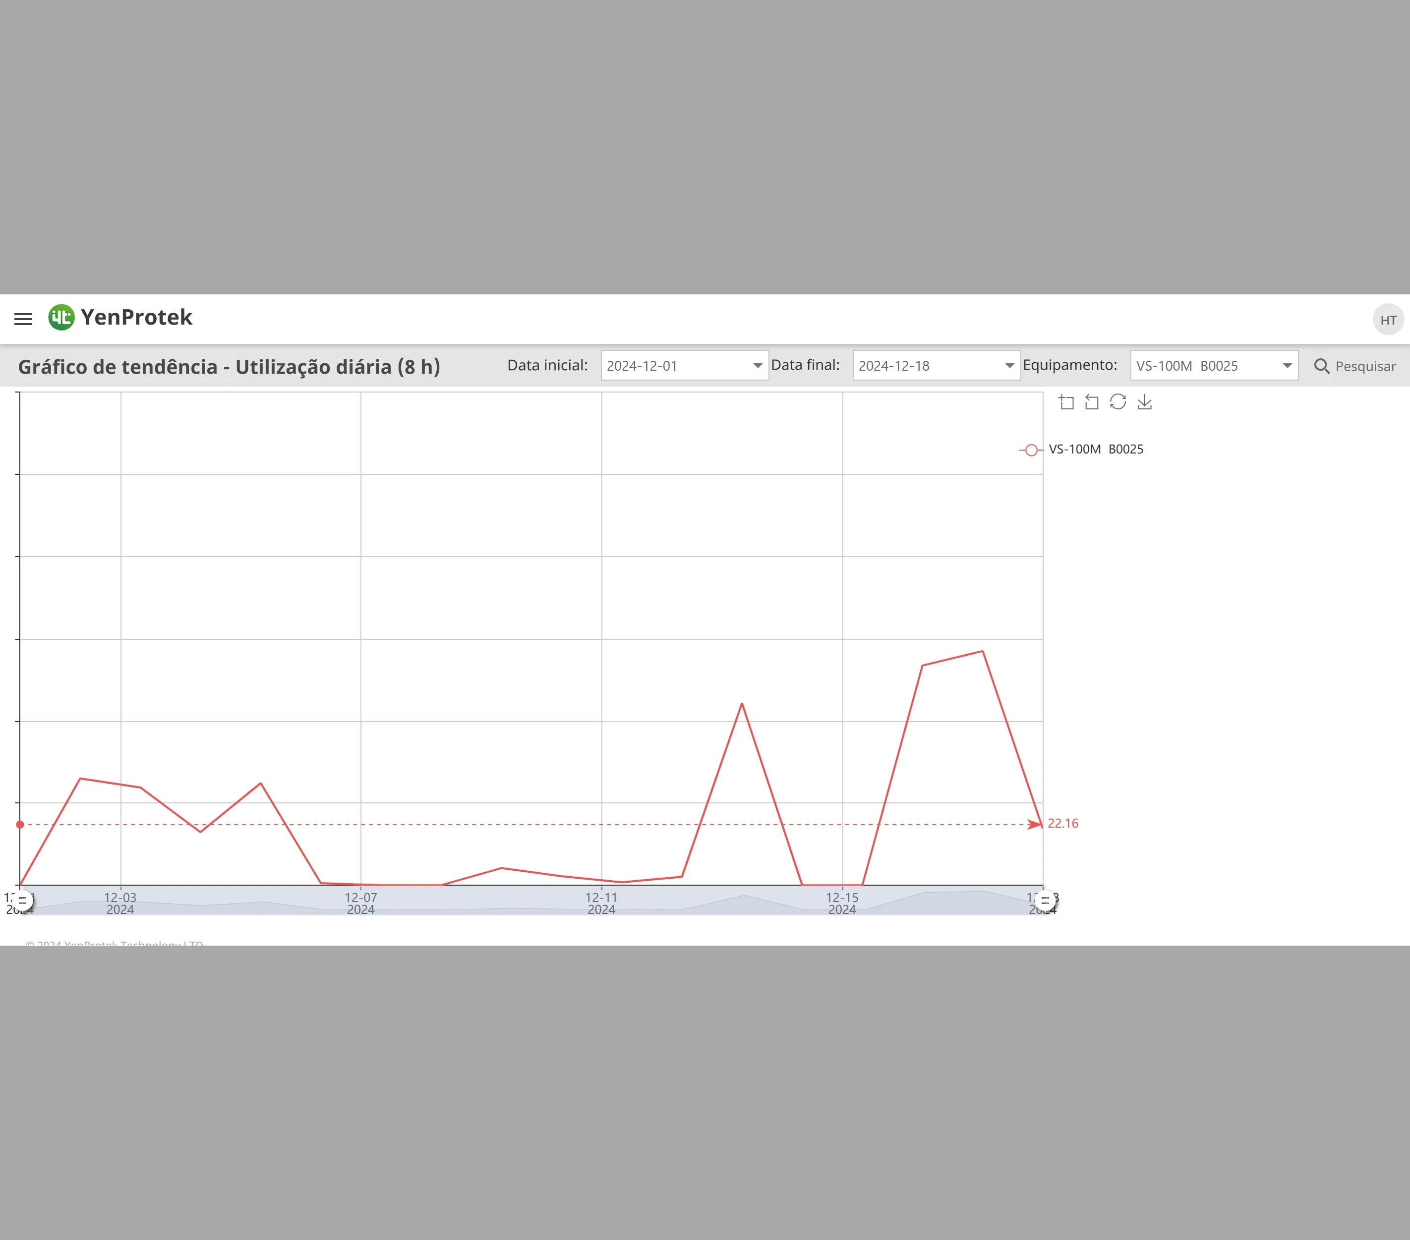The width and height of the screenshot is (1410, 1240).
Task: Click the 12-15 2024 axis label
Action: (842, 903)
